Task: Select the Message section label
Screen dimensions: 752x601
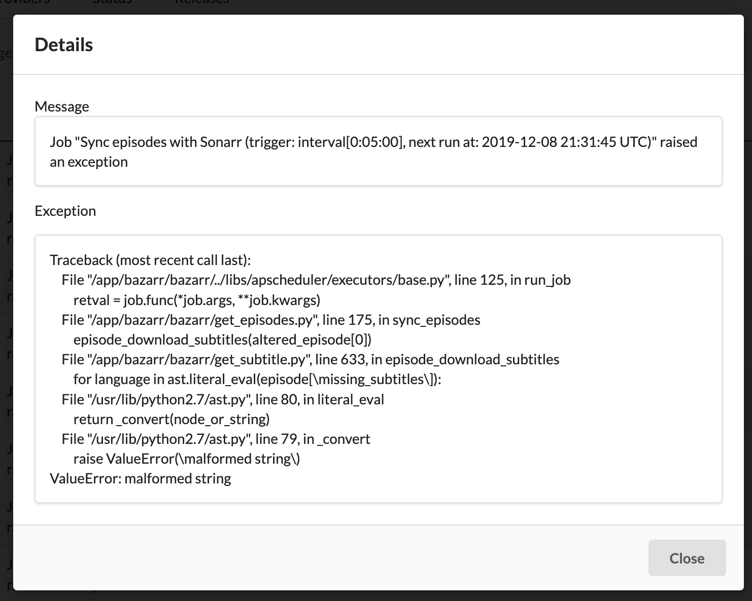Action: pyautogui.click(x=61, y=106)
